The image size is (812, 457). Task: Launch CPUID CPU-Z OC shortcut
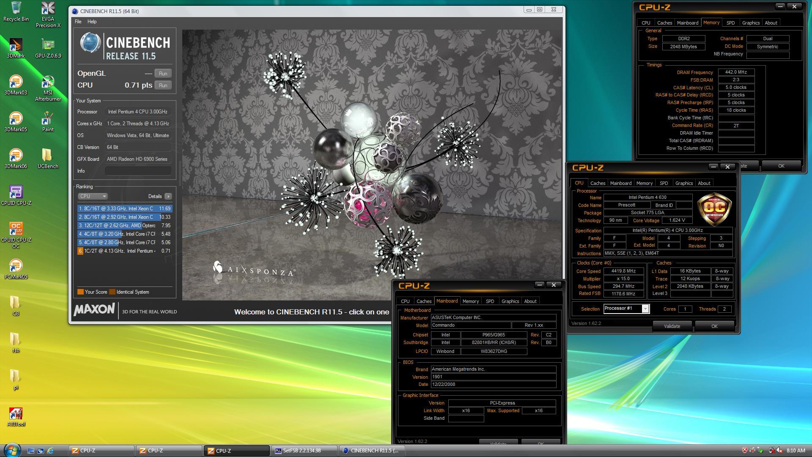tap(16, 235)
